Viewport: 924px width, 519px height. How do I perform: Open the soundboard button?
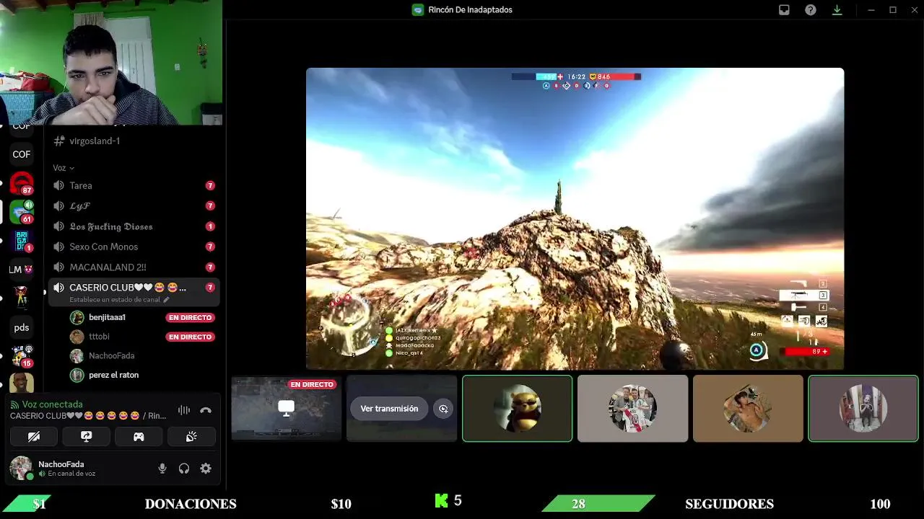pyautogui.click(x=191, y=436)
